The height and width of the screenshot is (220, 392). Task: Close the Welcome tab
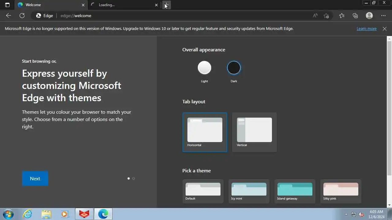coord(83,5)
